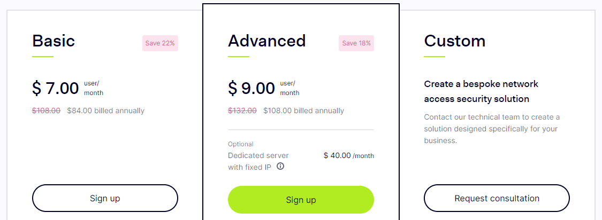
Task: Click the Dedicated server with fixed IP label
Action: pos(258,161)
